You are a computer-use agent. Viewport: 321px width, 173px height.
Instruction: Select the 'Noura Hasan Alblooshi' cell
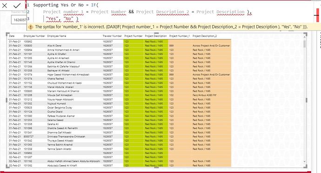tap(60, 100)
